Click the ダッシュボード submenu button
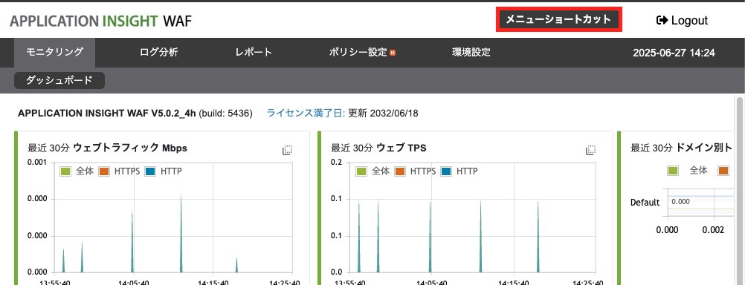 point(59,81)
